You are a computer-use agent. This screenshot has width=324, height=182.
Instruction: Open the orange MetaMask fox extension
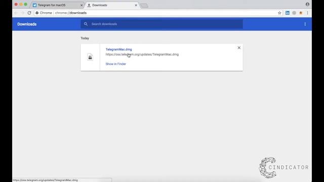(x=301, y=13)
